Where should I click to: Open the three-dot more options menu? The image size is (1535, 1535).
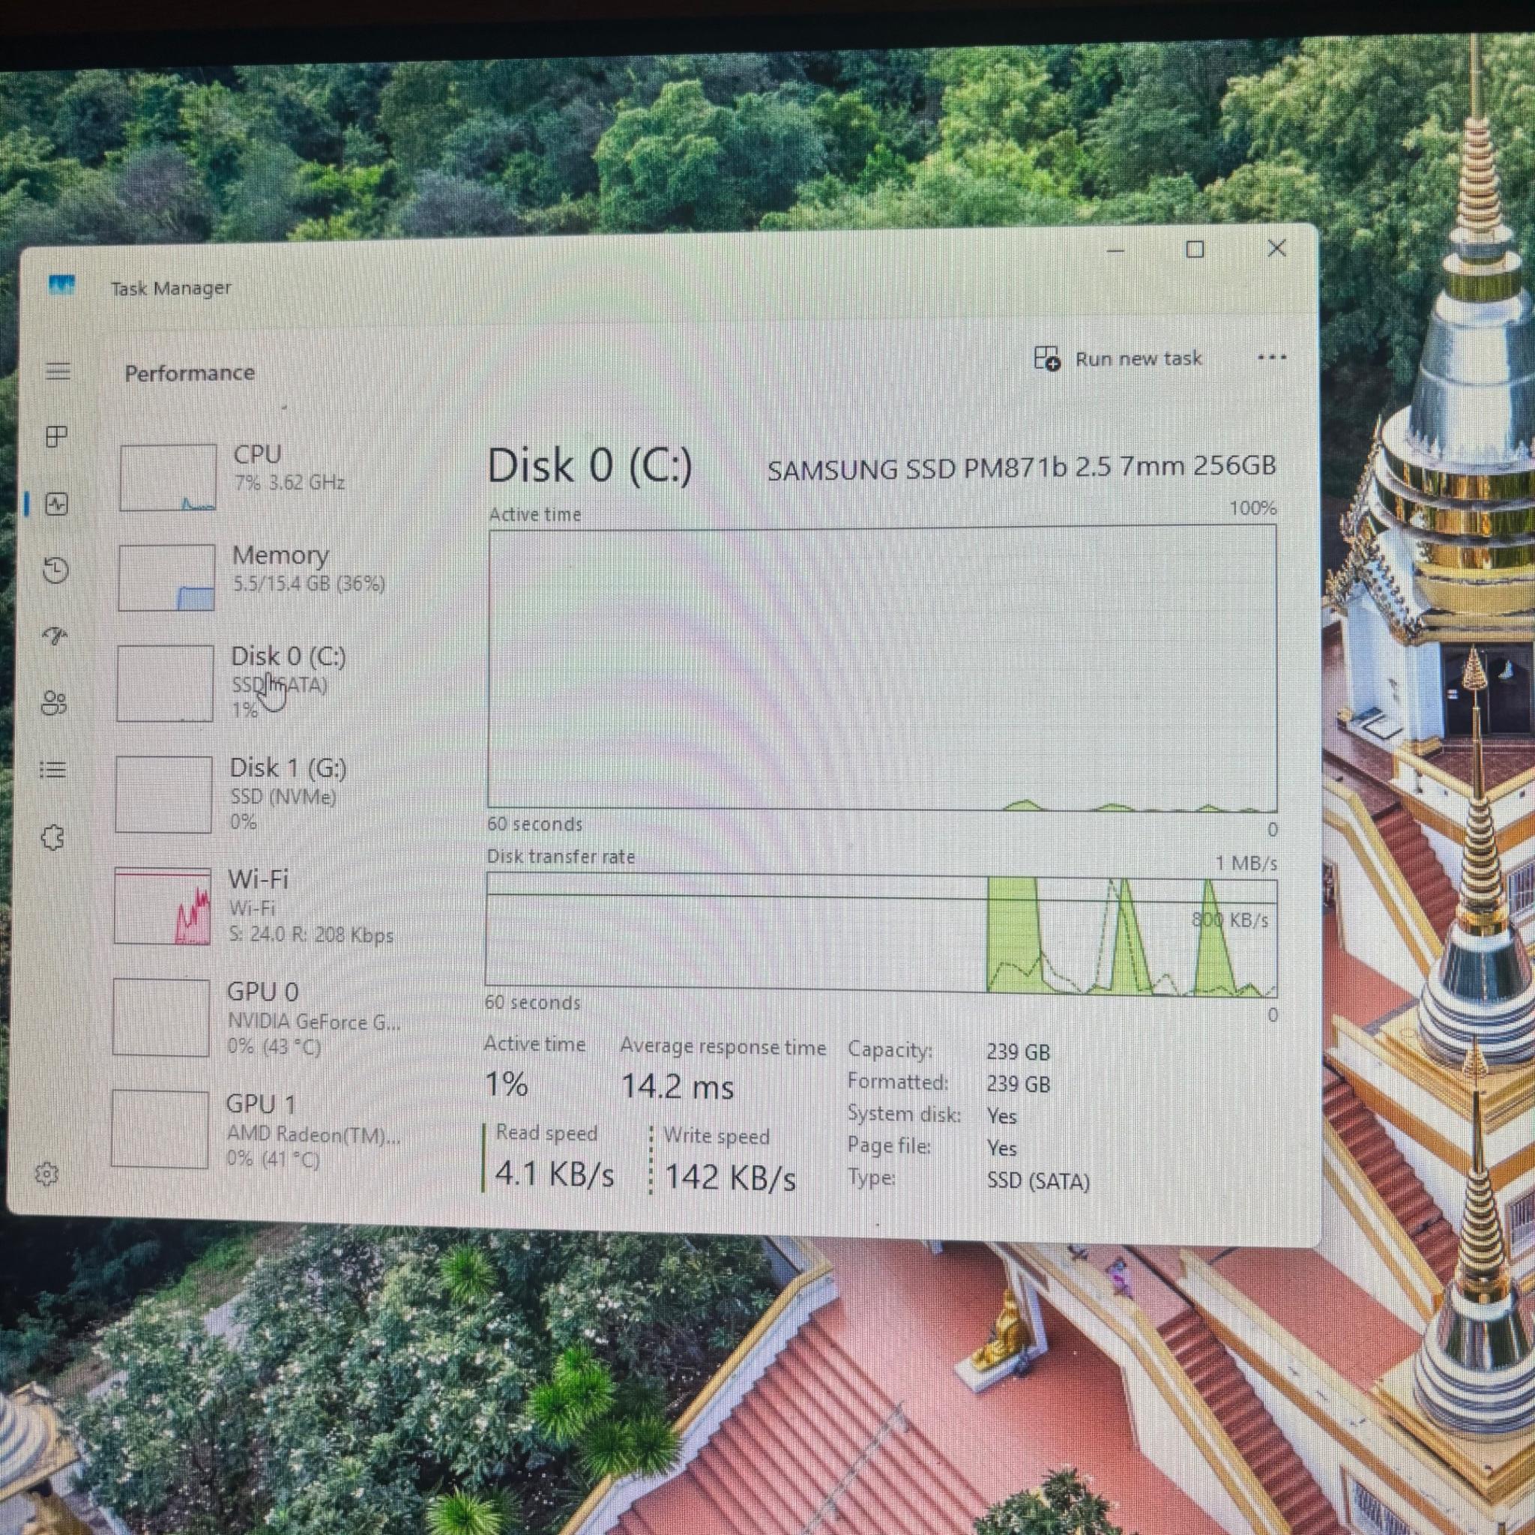pyautogui.click(x=1272, y=358)
